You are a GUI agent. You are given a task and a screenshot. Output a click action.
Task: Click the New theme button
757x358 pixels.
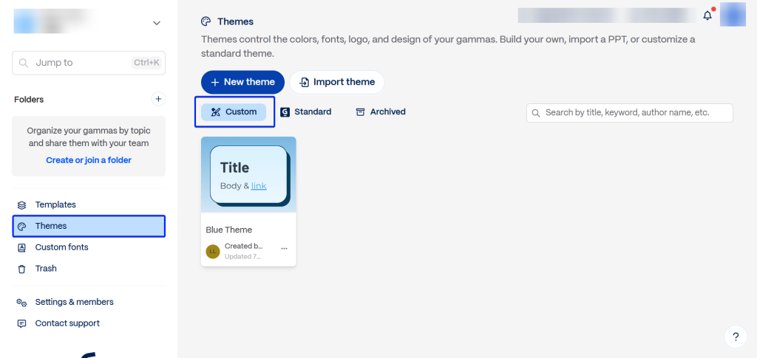[x=242, y=82]
